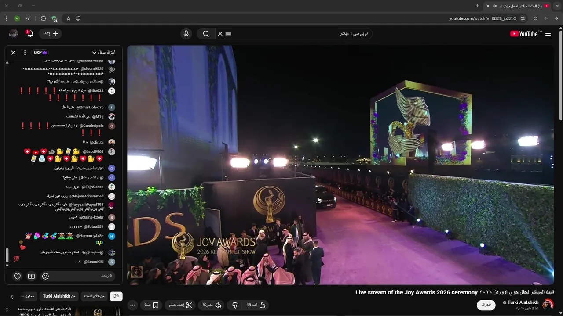
Task: Send a heart reaction in chat
Action: point(17,276)
